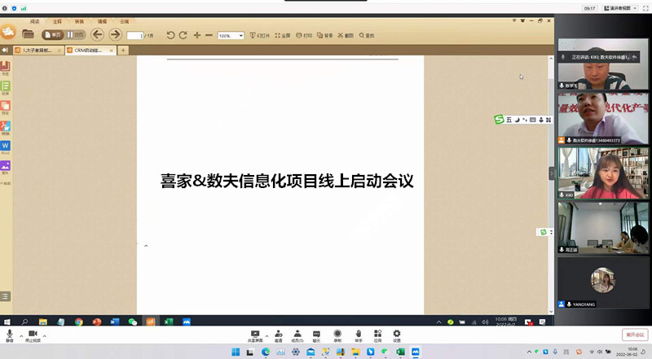Click the red leave meeting button
The height and width of the screenshot is (359, 652).
(x=633, y=335)
